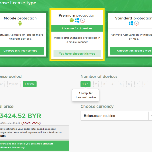The width and height of the screenshot is (152, 152).
Task: Select the 2 years license period
Action: click(14, 84)
